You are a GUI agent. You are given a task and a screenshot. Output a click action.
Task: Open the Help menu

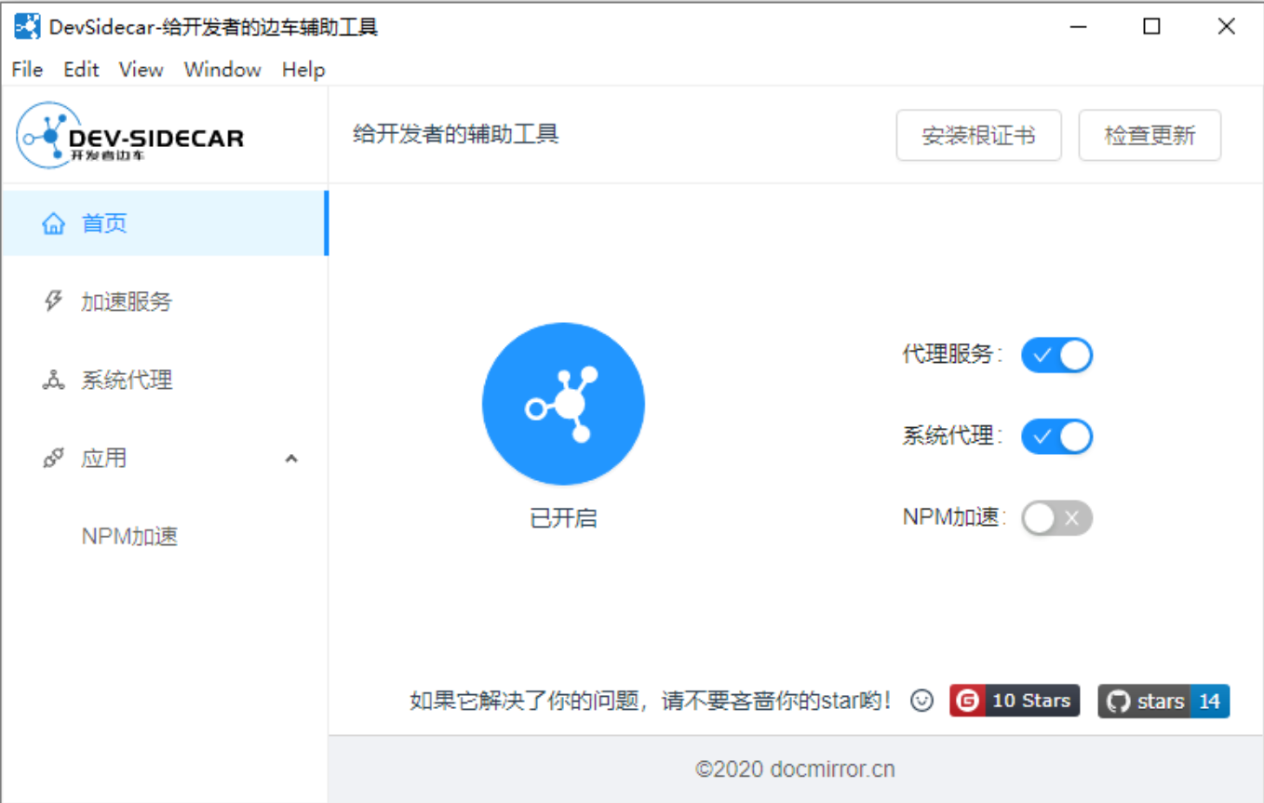[x=303, y=70]
